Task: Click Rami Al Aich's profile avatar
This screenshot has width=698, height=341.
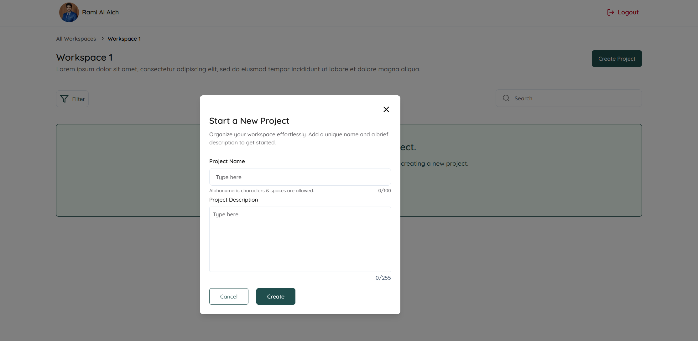Action: pyautogui.click(x=69, y=13)
